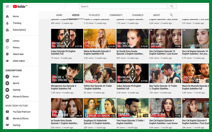This screenshot has width=212, height=132.
Task: Switch to the HOME channel tab
Action: 59,15
